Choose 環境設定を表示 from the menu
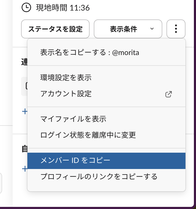 tap(66, 78)
